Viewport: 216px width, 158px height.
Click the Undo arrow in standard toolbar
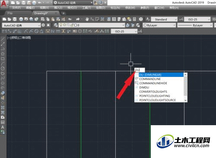tap(70, 19)
